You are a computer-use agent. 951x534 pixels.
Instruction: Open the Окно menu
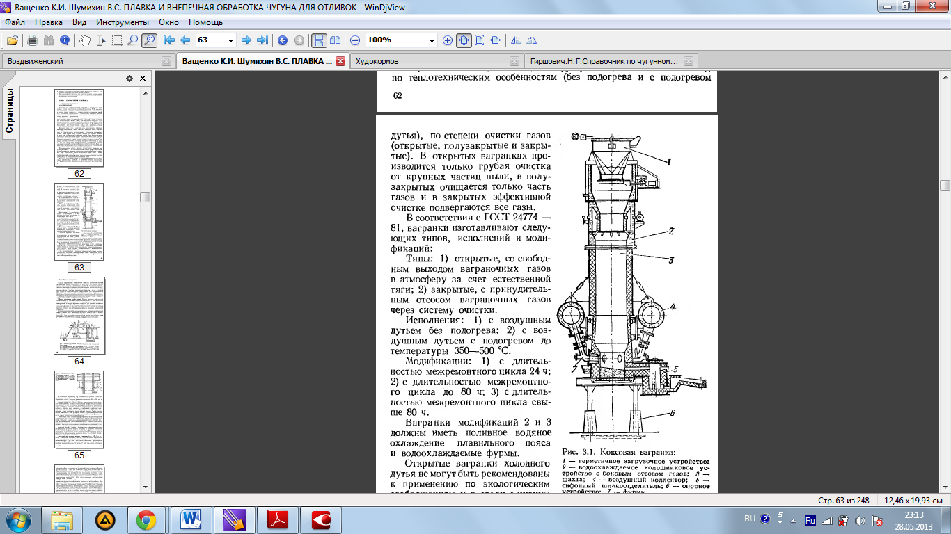click(x=168, y=22)
